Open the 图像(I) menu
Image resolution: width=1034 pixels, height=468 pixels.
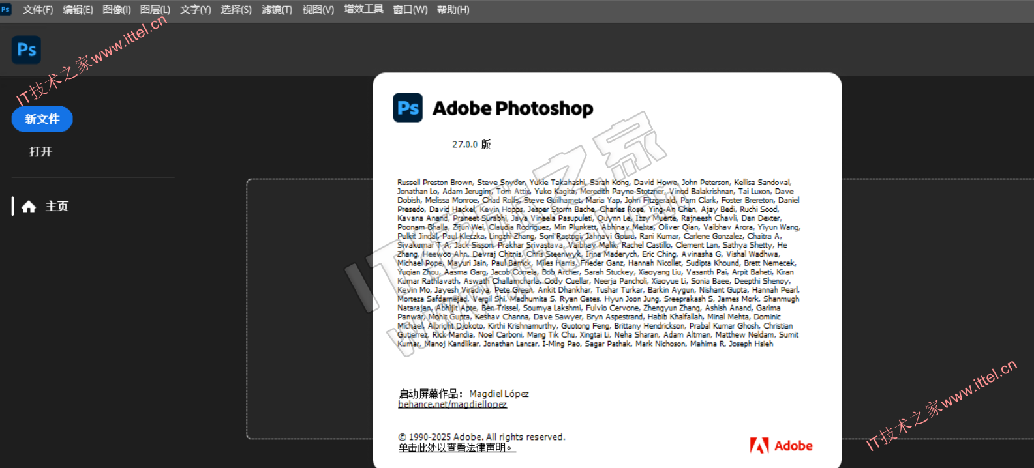pos(117,10)
